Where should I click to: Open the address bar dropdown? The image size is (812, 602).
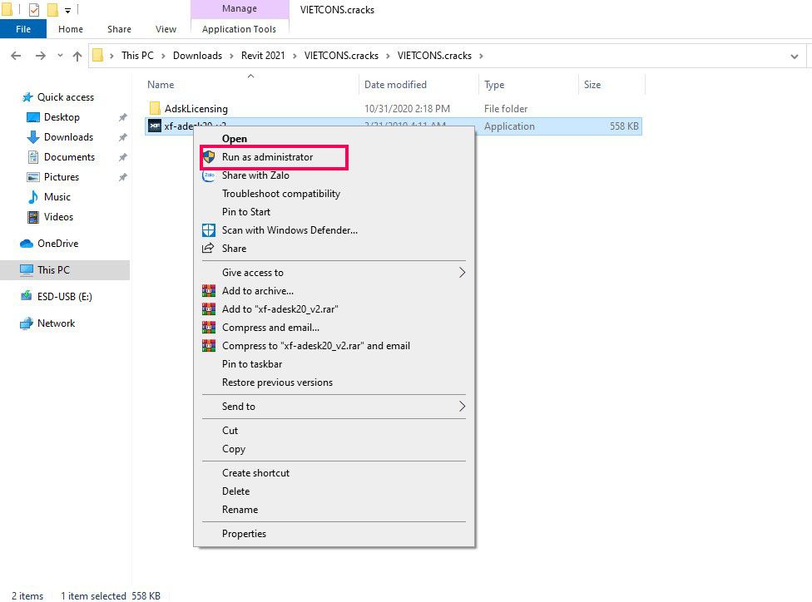[794, 56]
